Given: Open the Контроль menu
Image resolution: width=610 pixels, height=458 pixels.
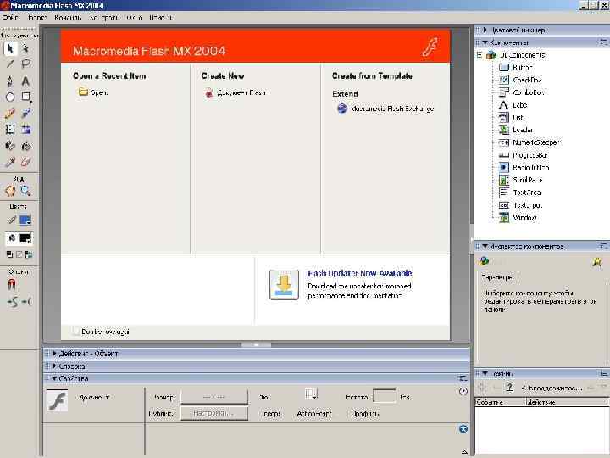Looking at the screenshot, I should coord(104,18).
